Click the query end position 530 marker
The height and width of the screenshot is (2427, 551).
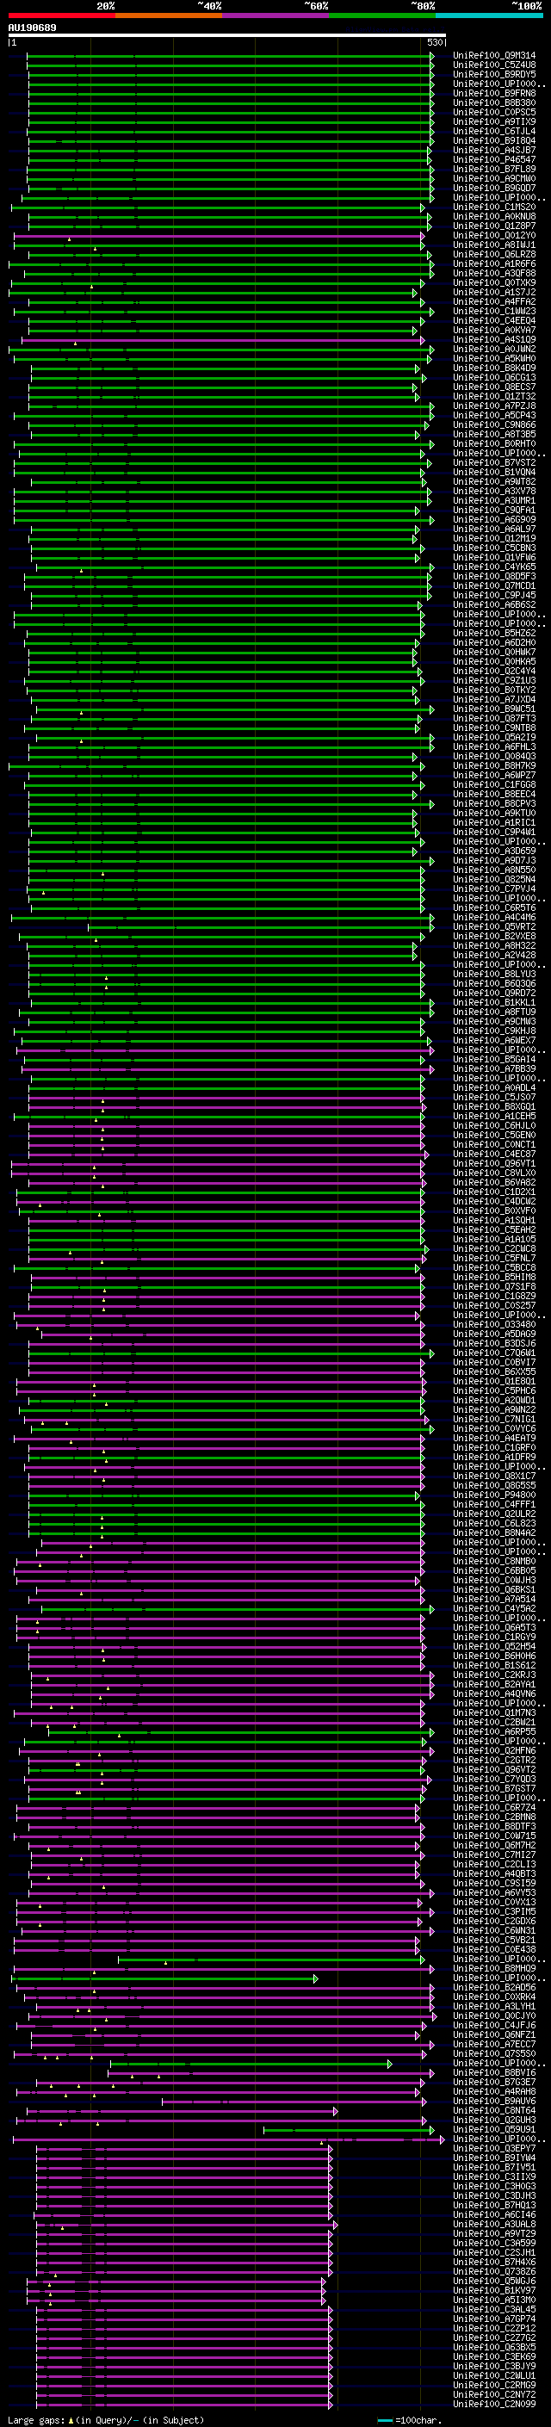tap(435, 43)
